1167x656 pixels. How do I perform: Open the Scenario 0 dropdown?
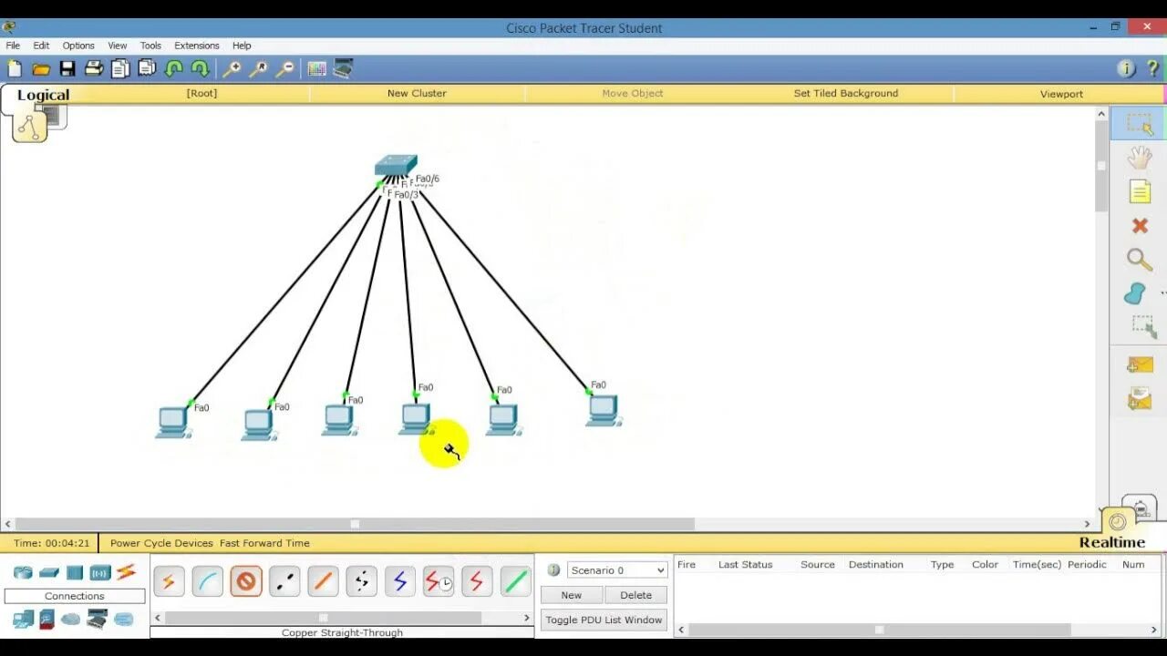point(617,570)
